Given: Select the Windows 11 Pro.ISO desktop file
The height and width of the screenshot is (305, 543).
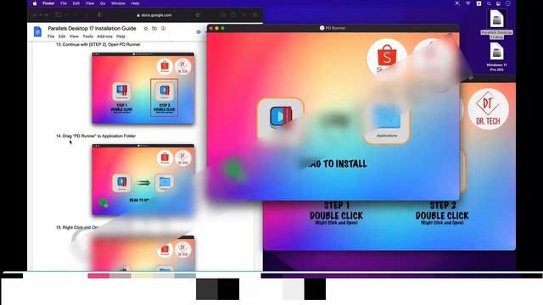Looking at the screenshot, I should click(x=496, y=57).
